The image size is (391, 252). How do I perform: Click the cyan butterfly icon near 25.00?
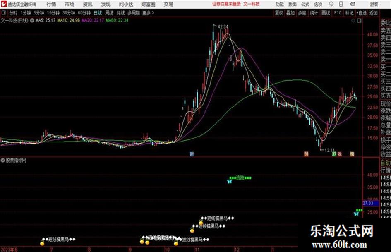(356, 214)
